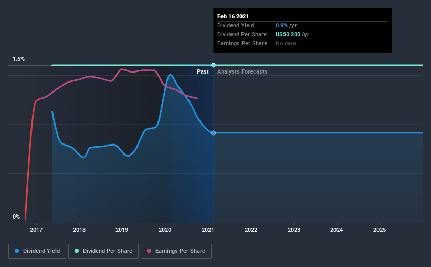Toggle the Dividend Yield legend button
The height and width of the screenshot is (267, 431).
(37, 251)
